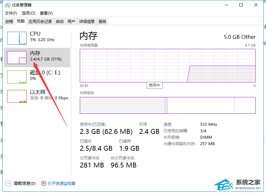Select the 内存 memory graph thumbnail
This screenshot has width=266, height=194.
[x=17, y=57]
